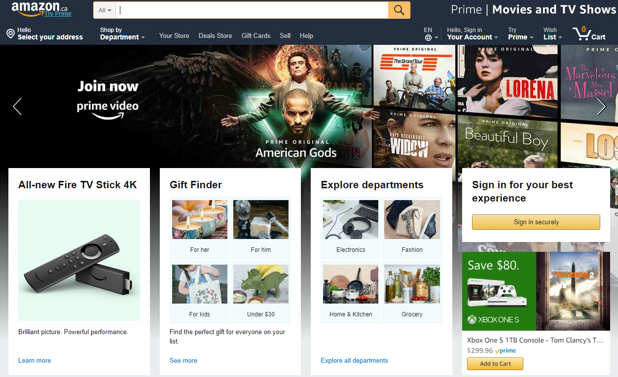Click the Fire TV Stick remote image
The image size is (618, 377).
click(79, 260)
